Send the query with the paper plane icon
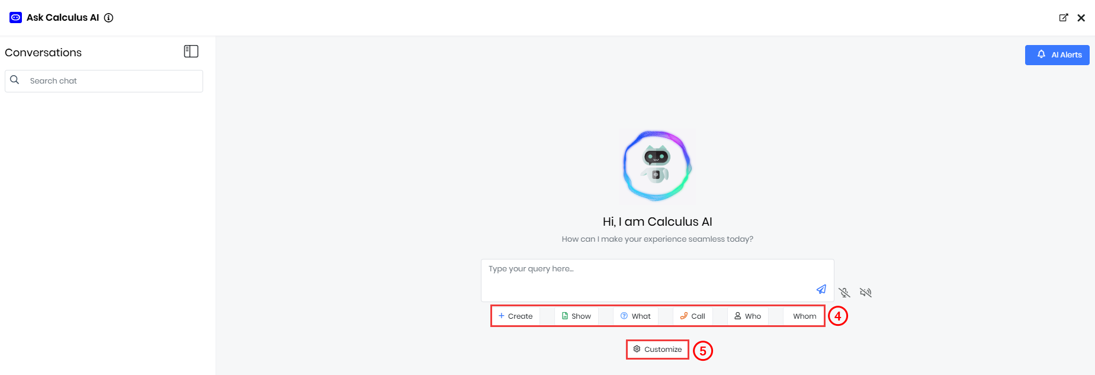 (821, 289)
